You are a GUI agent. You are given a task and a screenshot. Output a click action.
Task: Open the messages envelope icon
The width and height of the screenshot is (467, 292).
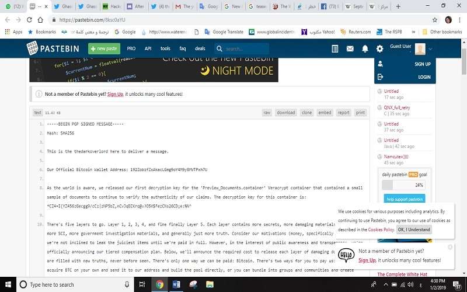350,48
